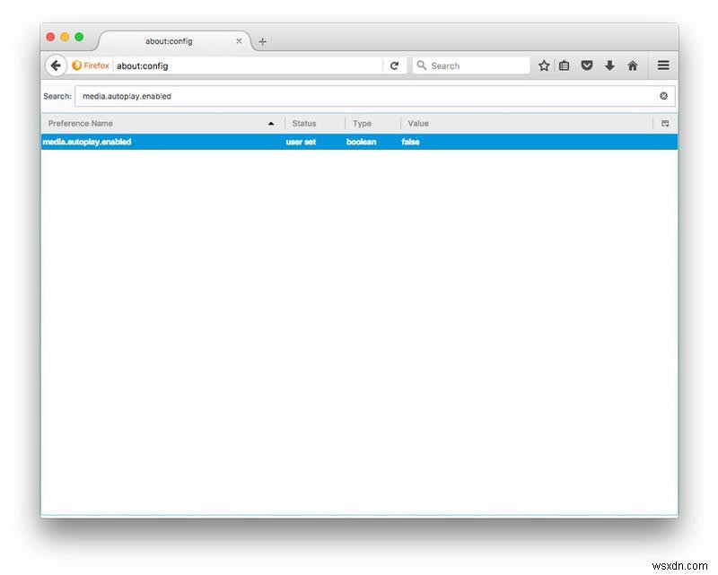Expand the new tab plus button
The image size is (718, 575).
click(261, 41)
